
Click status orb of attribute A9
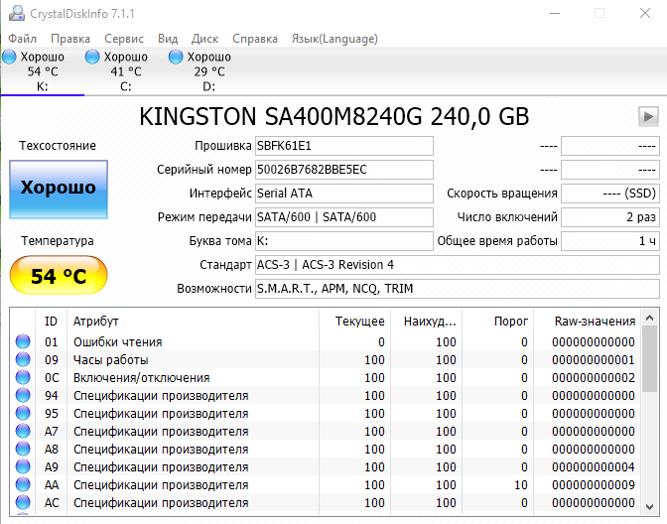tap(23, 466)
